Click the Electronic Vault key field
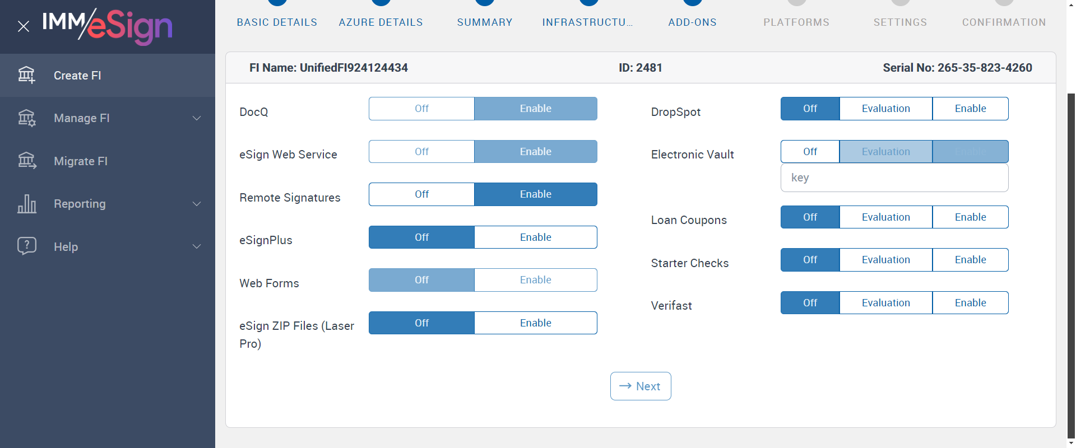The image size is (1076, 448). click(894, 178)
